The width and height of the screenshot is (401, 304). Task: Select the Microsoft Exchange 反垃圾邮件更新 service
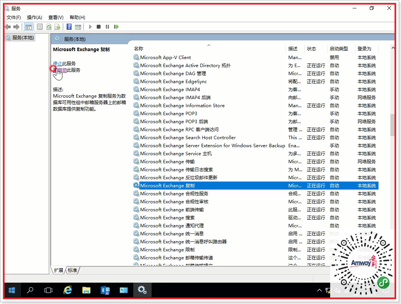pos(256,177)
